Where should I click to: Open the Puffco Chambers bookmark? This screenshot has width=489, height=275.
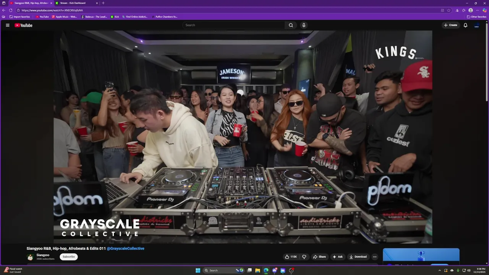[x=164, y=17]
